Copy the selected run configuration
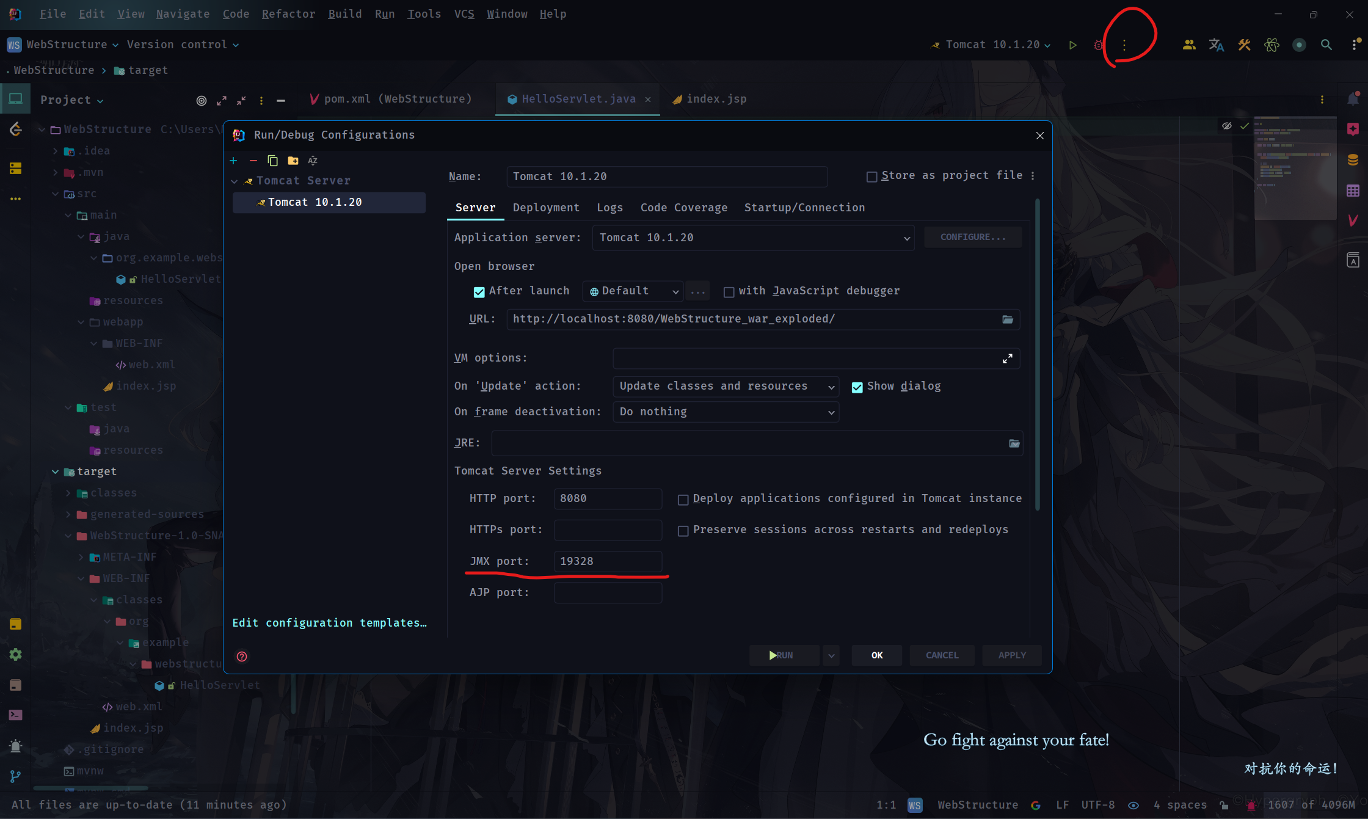 click(272, 161)
